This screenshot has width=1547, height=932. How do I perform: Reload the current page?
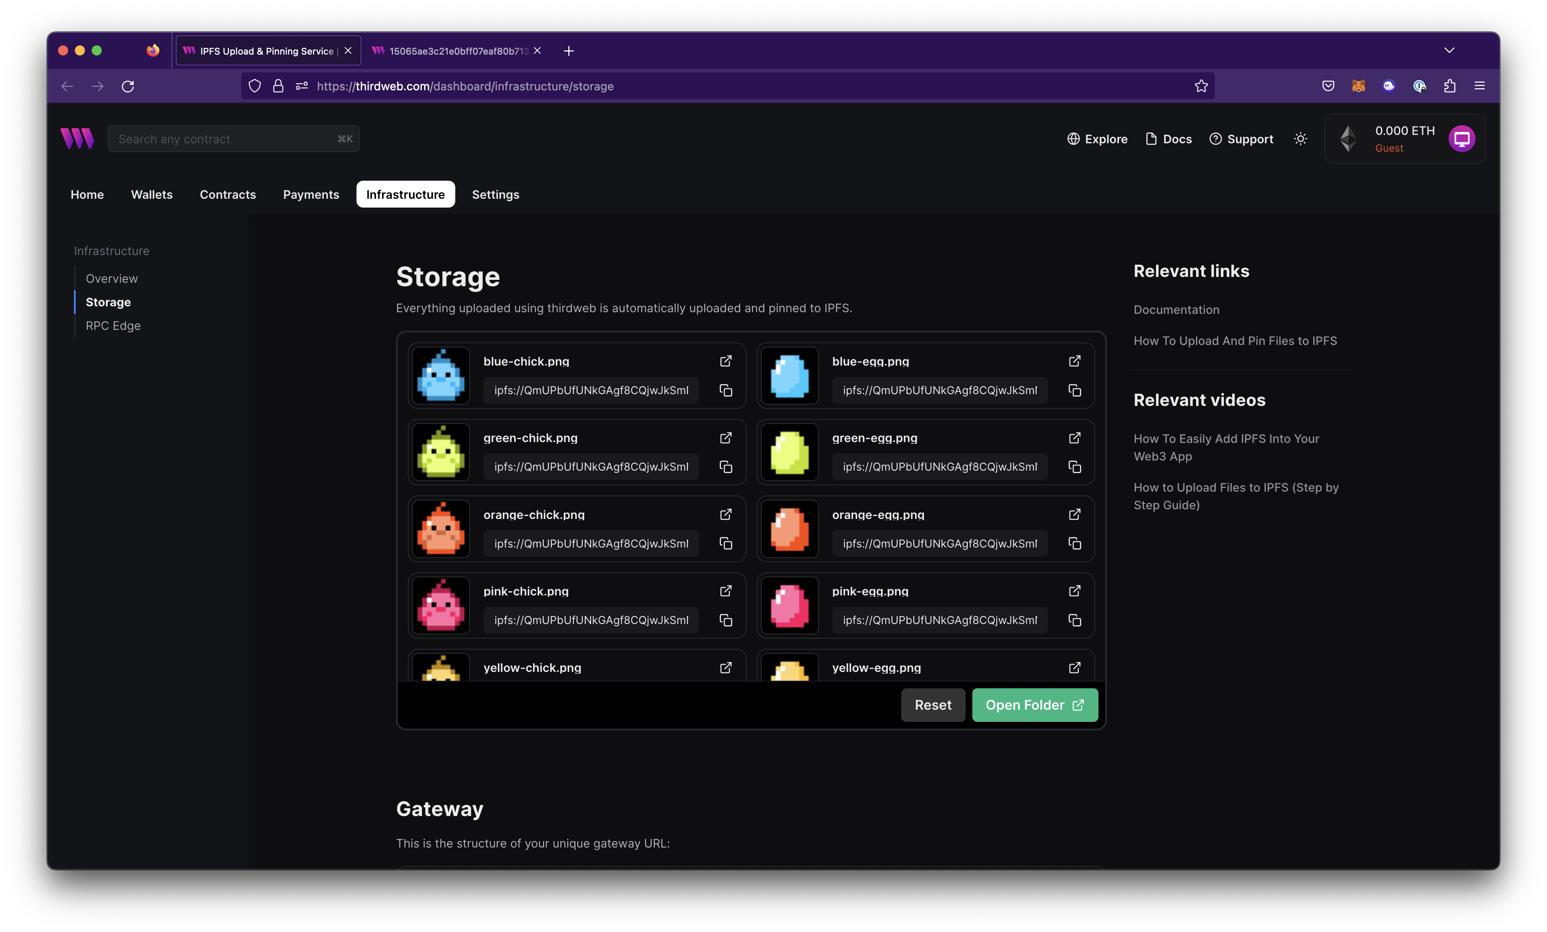click(128, 86)
